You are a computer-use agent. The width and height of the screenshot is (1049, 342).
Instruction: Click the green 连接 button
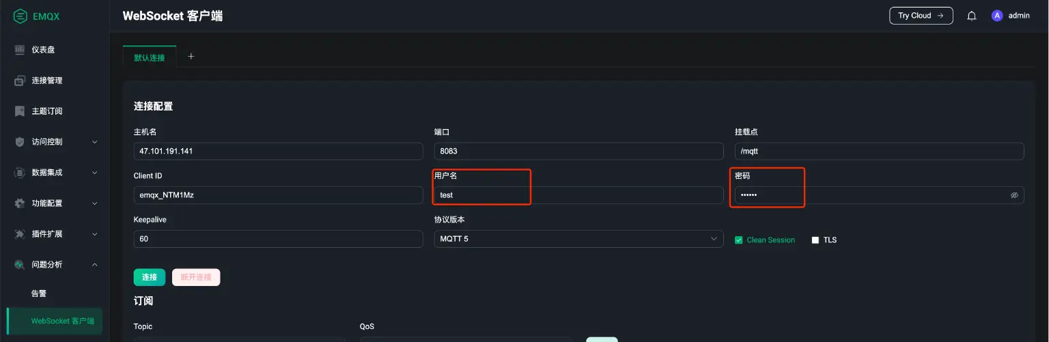click(149, 277)
